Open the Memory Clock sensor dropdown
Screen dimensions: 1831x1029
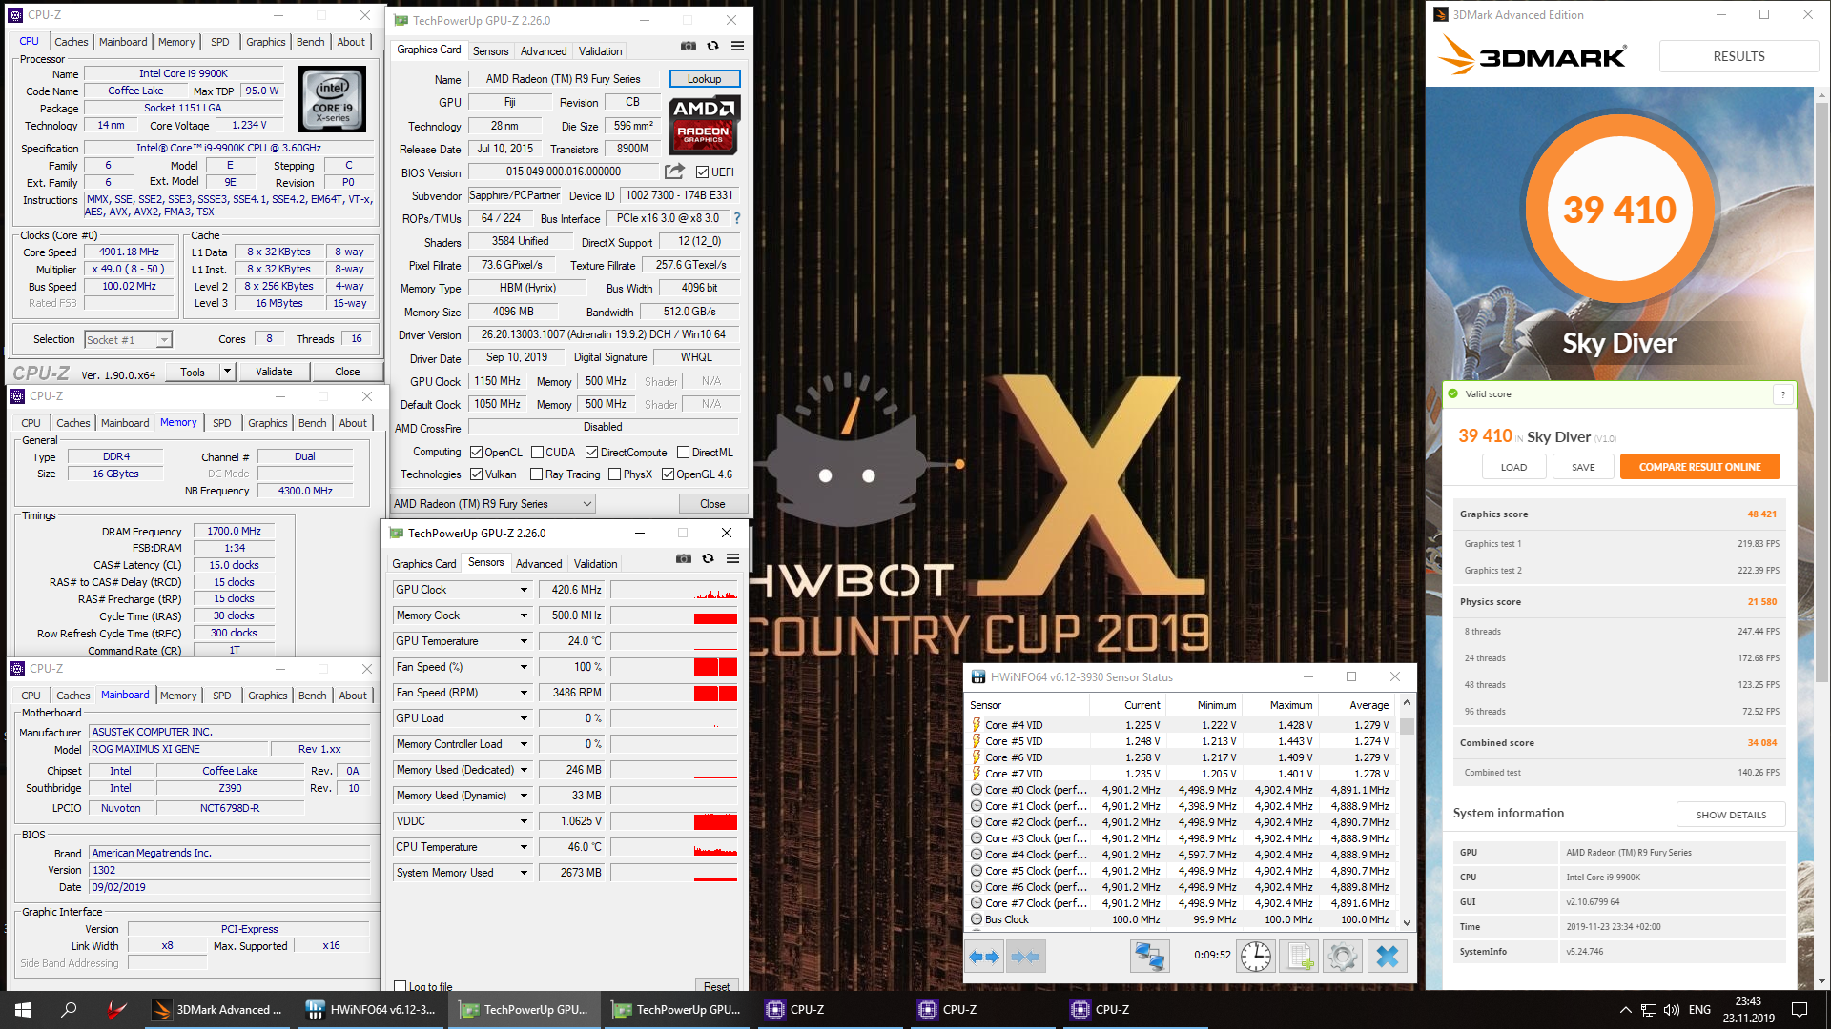pyautogui.click(x=524, y=615)
